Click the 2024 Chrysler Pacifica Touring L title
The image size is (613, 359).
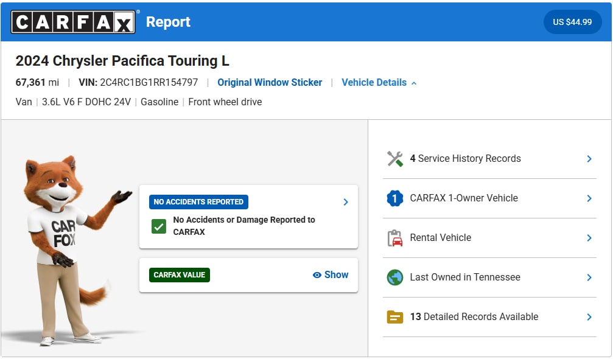[x=122, y=61]
